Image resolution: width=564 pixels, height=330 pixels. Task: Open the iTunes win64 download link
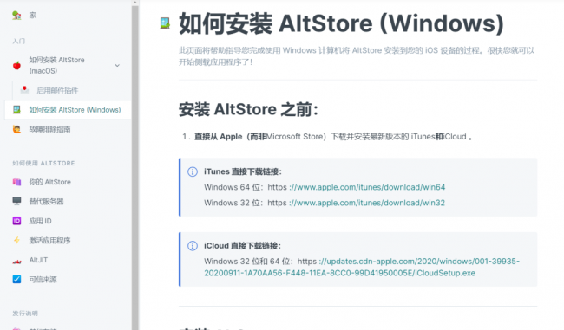pyautogui.click(x=367, y=187)
